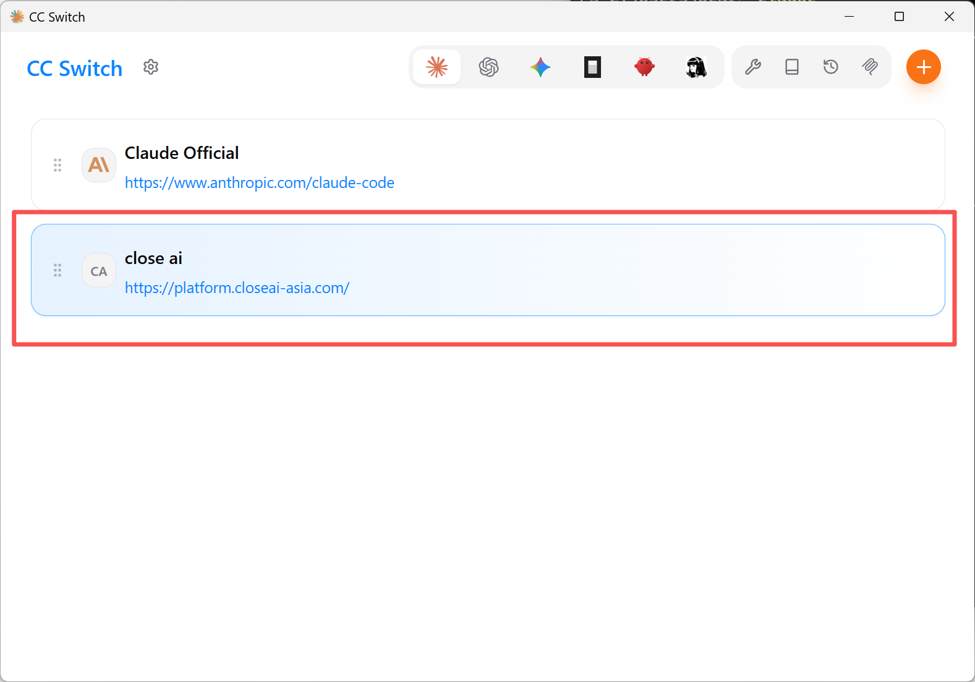Select the red creature app tab
975x682 pixels.
coord(644,67)
